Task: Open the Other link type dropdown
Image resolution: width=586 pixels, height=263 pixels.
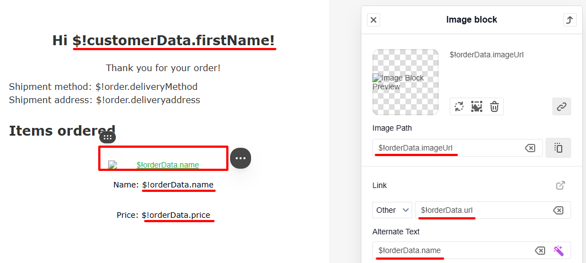Action: pos(392,210)
